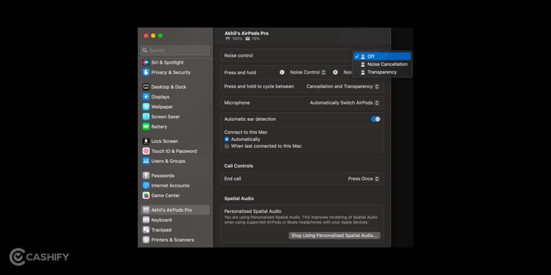
Task: Select Automatically radio button
Action: click(x=227, y=139)
